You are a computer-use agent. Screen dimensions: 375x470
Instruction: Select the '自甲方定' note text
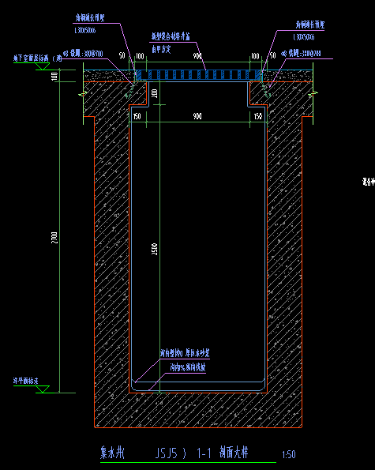click(161, 49)
